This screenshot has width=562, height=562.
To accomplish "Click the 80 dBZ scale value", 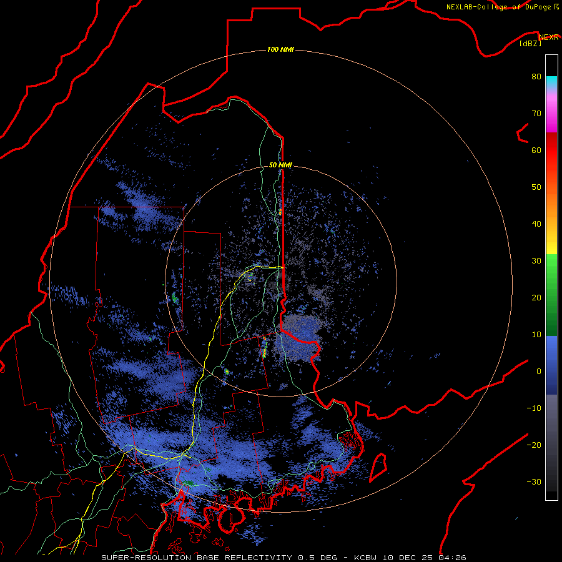I will (536, 77).
